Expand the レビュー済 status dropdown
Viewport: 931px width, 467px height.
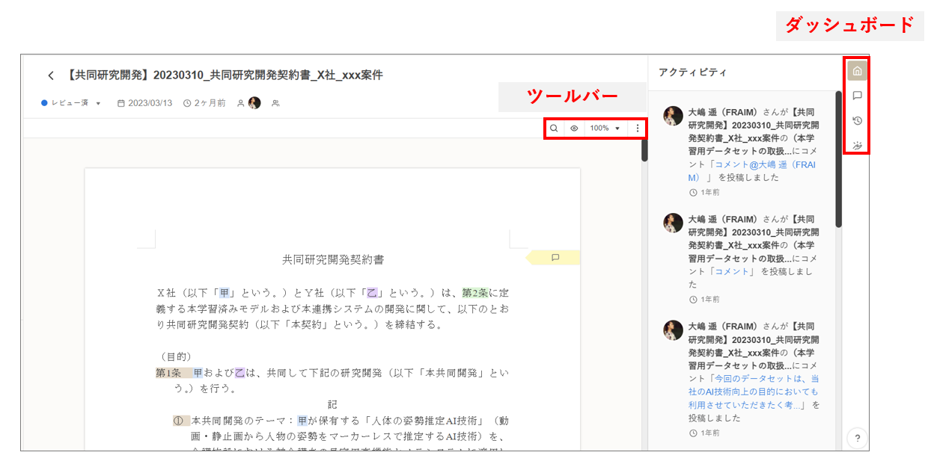click(72, 103)
